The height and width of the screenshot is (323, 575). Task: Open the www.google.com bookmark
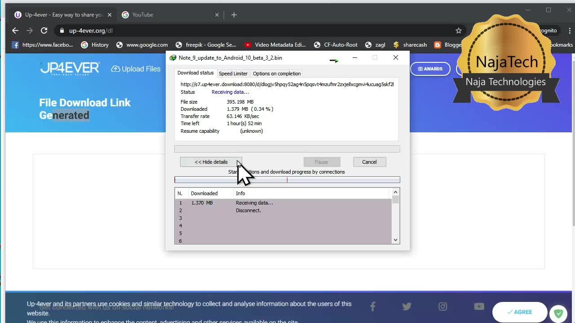[x=142, y=45]
